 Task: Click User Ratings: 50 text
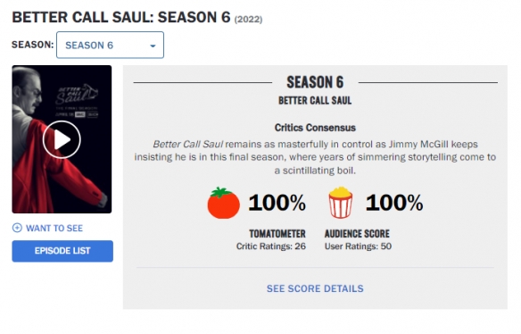358,246
